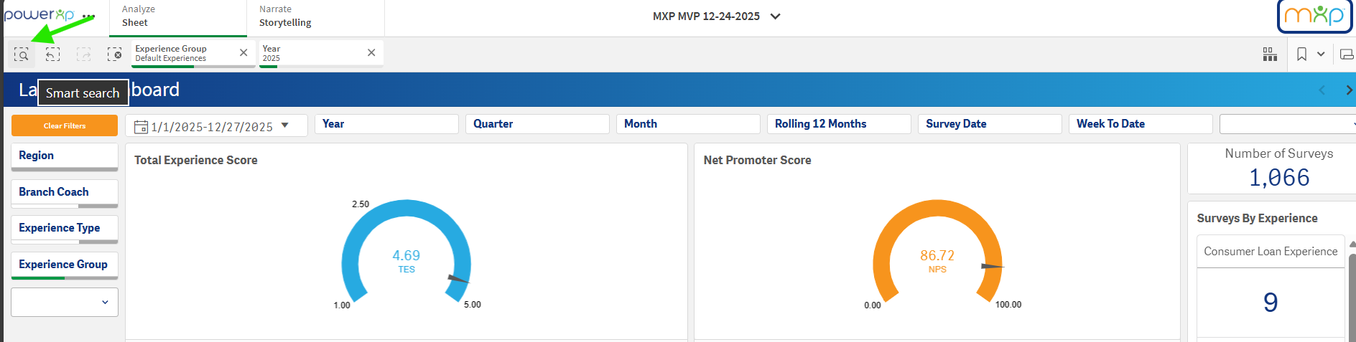Switch to the Storytelling tab
Viewport: 1356px width, 342px height.
click(x=315, y=17)
